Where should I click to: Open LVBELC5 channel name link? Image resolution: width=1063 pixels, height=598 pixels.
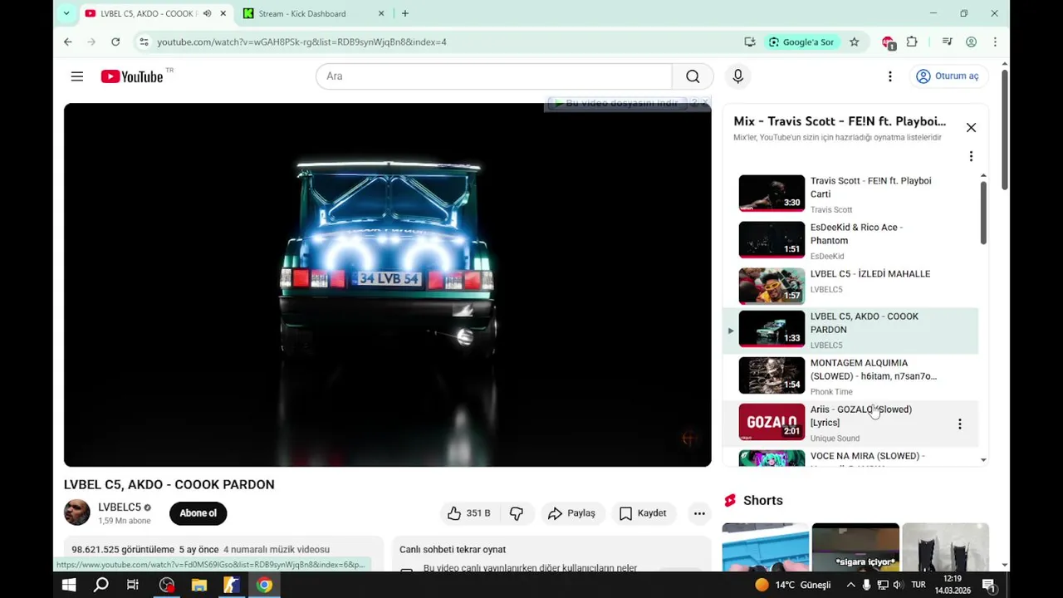tap(120, 507)
